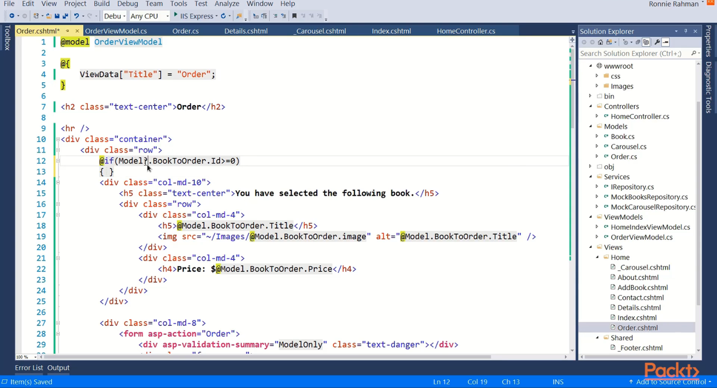Click the Save floppy-disk icon

57,16
